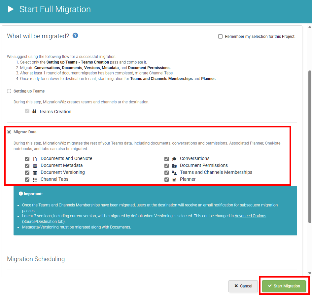Click the Document Versioning stack icon
312x295 pixels.
(x=35, y=173)
